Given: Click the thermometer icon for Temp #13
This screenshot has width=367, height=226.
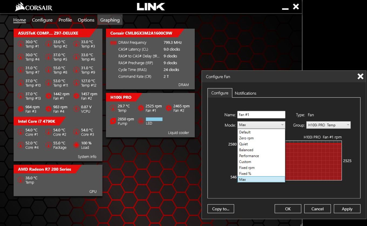Looking at the screenshot, I should (21, 96).
